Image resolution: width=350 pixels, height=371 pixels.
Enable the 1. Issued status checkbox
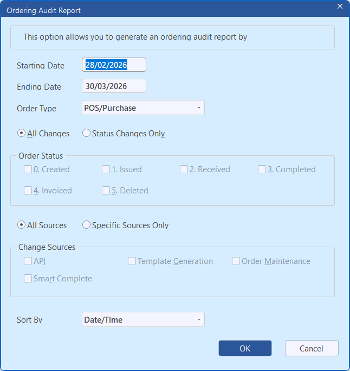coord(106,169)
